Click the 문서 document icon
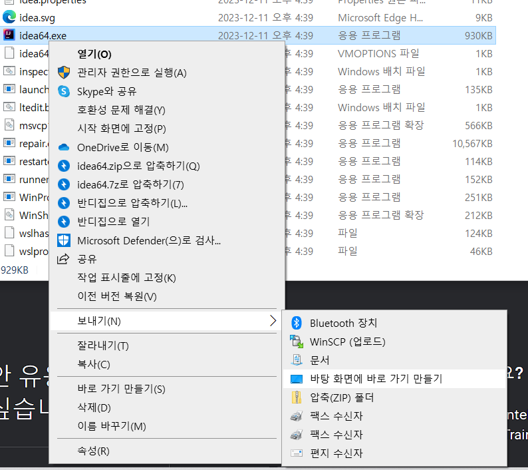 [x=297, y=360]
